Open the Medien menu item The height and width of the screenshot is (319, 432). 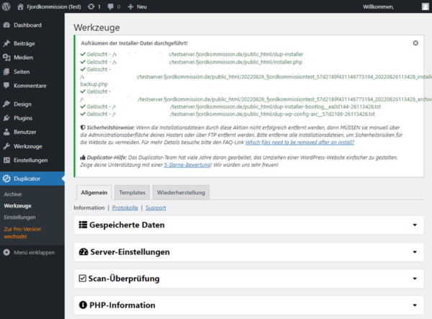32,58
